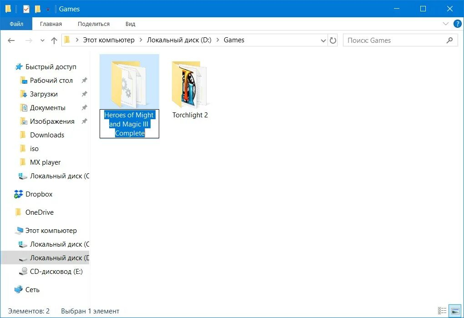Click the Heroes of Might and Magic III Complete name box
The width and height of the screenshot is (464, 318).
(x=129, y=124)
